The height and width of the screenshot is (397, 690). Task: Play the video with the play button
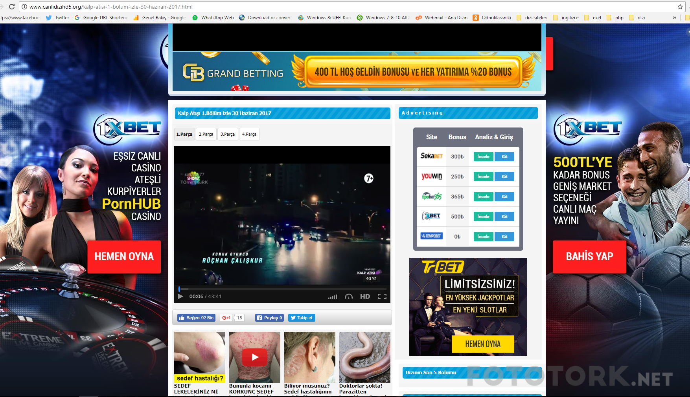coord(180,296)
